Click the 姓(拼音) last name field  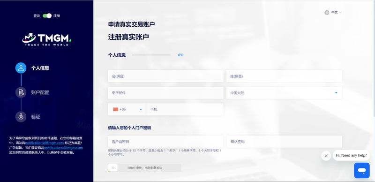284,76
